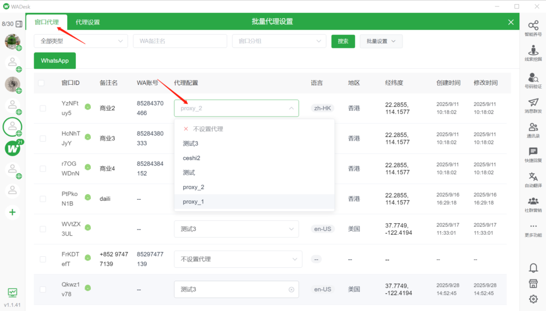Click the green 搜索 search button
Screen dimensions: 546x311
click(343, 41)
